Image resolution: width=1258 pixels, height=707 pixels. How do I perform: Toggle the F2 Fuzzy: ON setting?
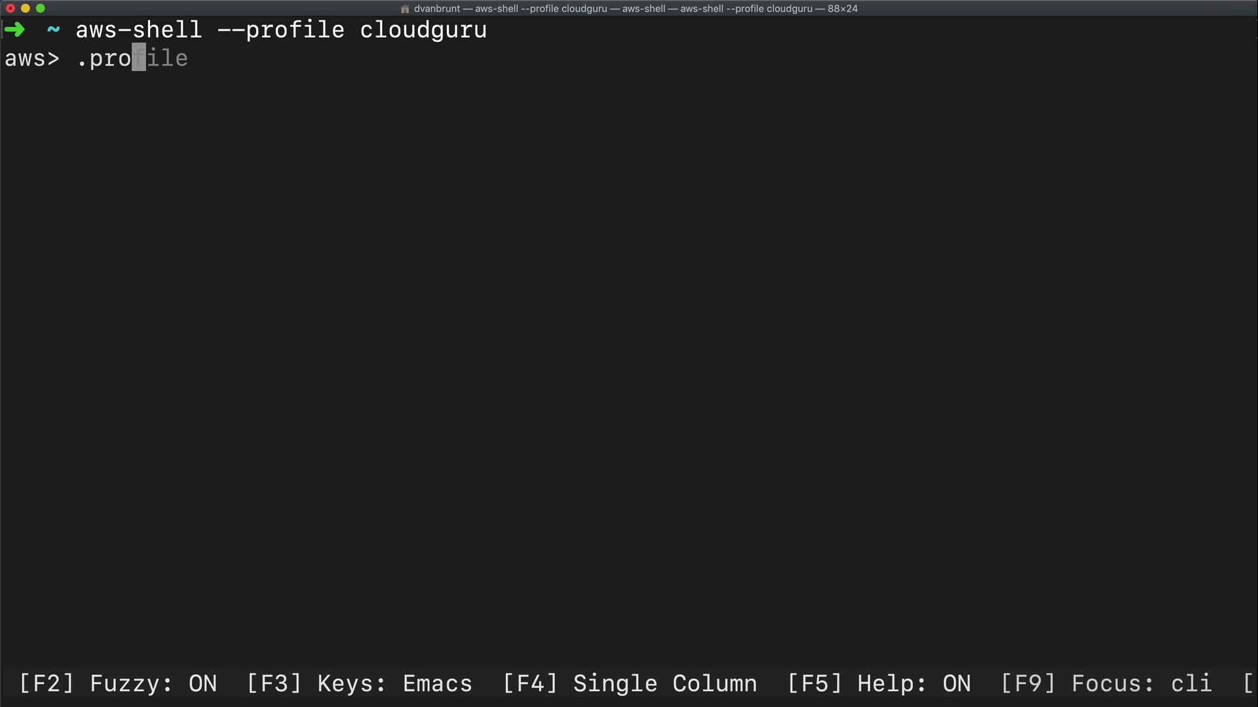118,683
